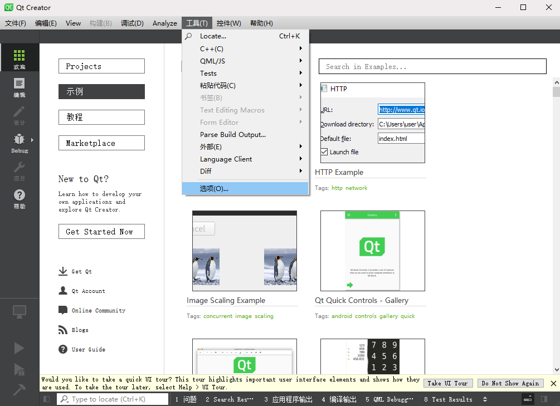Expand the 外部(E) submenu
Screen dimensions: 560x406
click(x=245, y=147)
